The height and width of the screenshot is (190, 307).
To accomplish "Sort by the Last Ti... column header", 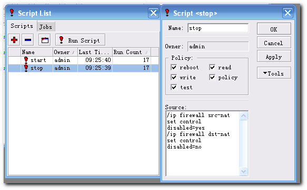I will [95, 52].
